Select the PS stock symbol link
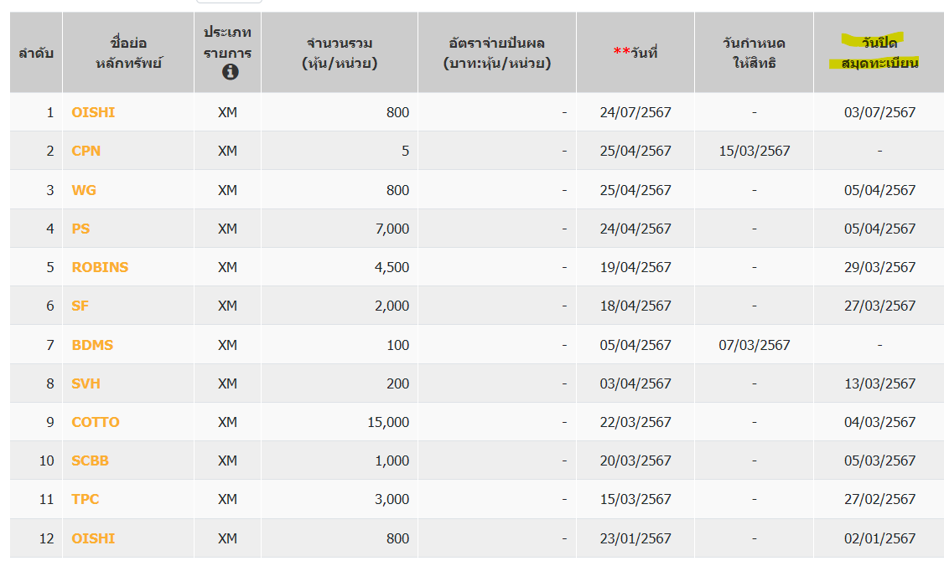The image size is (944, 566). pyautogui.click(x=80, y=229)
